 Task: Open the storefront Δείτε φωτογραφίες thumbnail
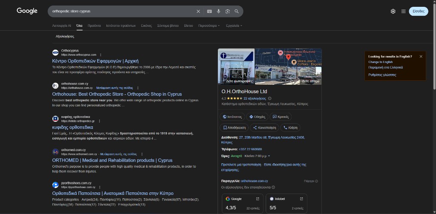point(236,66)
